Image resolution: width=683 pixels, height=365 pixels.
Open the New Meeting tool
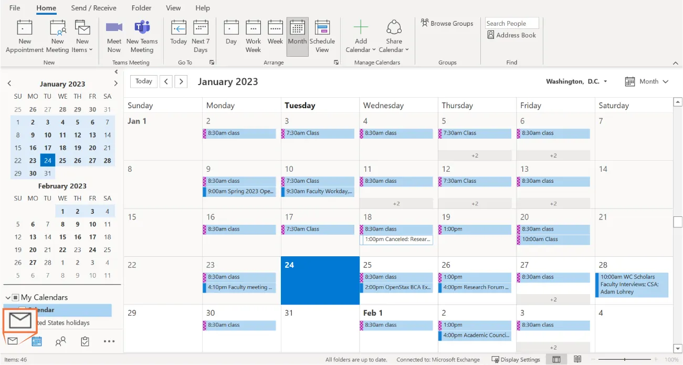pyautogui.click(x=57, y=34)
